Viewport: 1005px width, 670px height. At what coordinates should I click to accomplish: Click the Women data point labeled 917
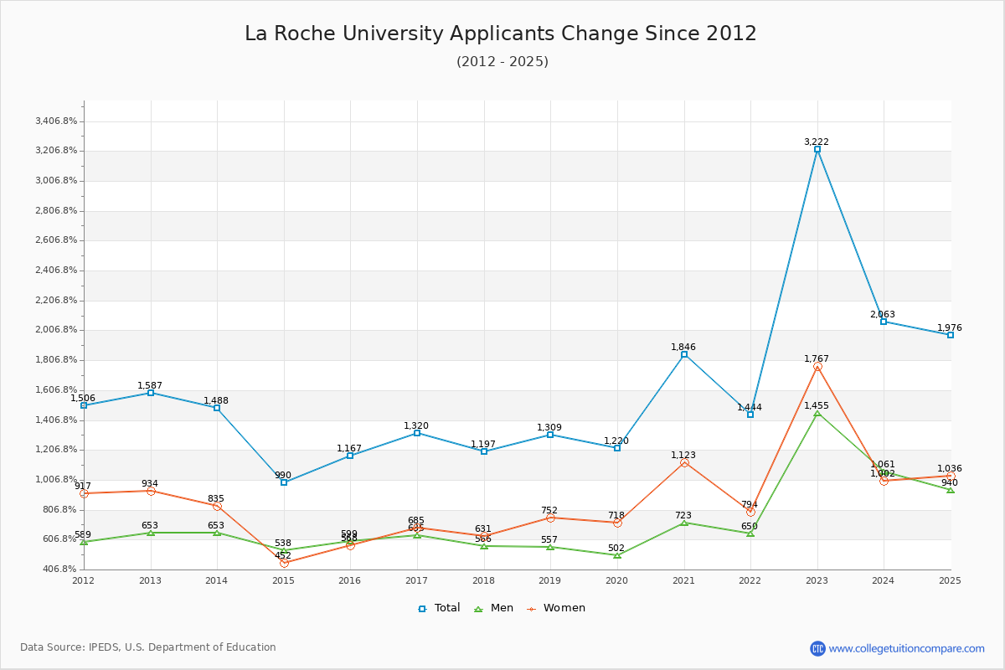(84, 493)
